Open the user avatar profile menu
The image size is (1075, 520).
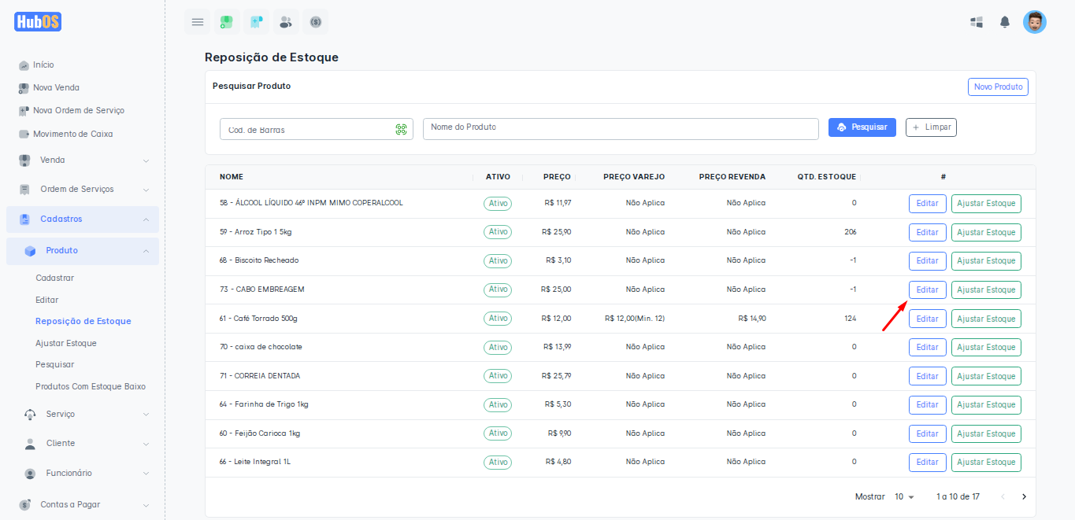(1034, 22)
